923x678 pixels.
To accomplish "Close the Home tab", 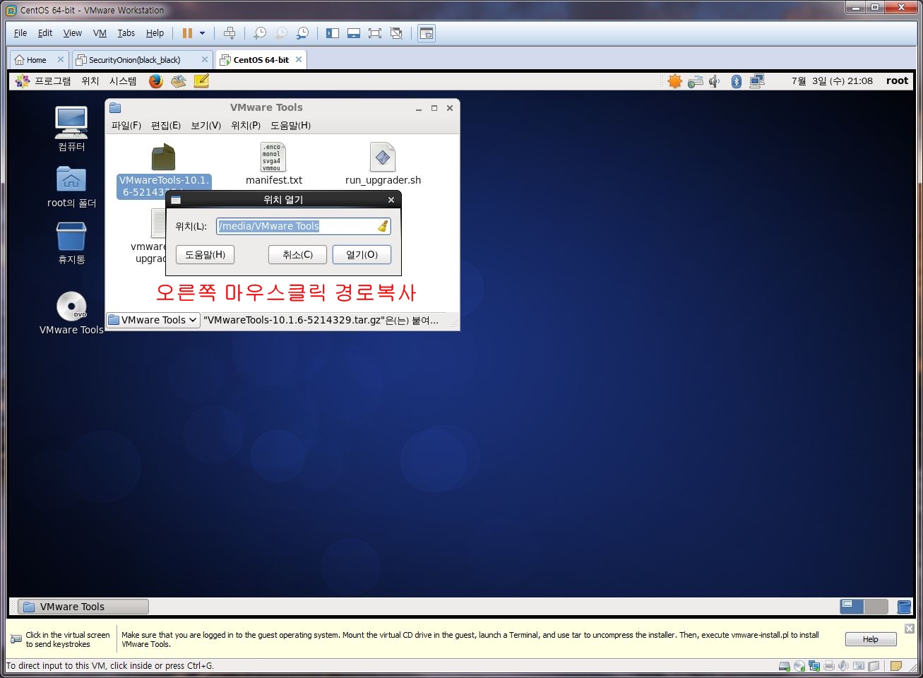I will pyautogui.click(x=60, y=59).
